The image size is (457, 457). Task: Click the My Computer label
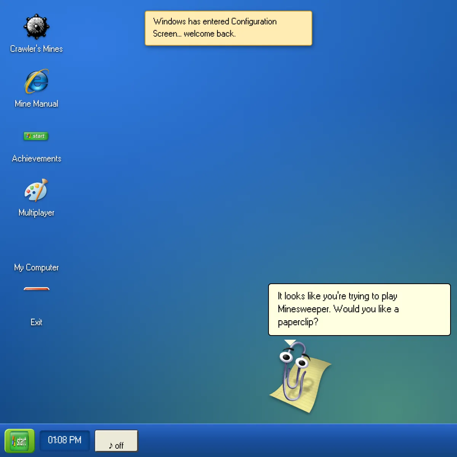(x=37, y=268)
